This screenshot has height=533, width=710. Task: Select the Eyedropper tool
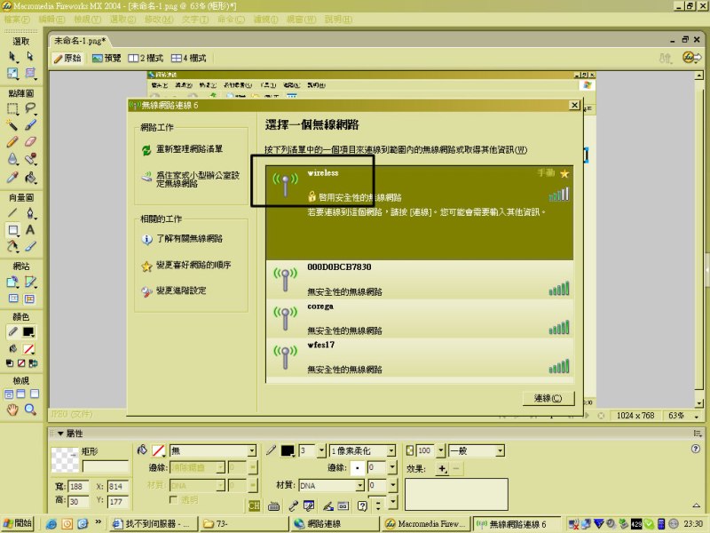click(x=12, y=177)
